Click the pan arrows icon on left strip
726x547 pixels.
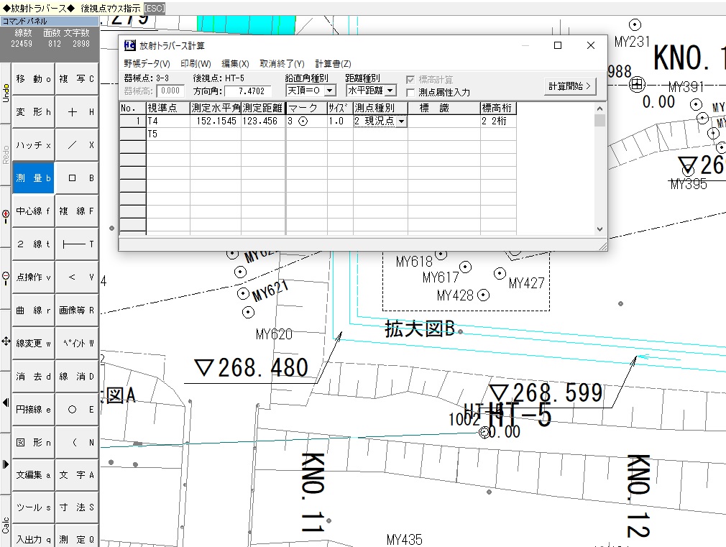6,341
